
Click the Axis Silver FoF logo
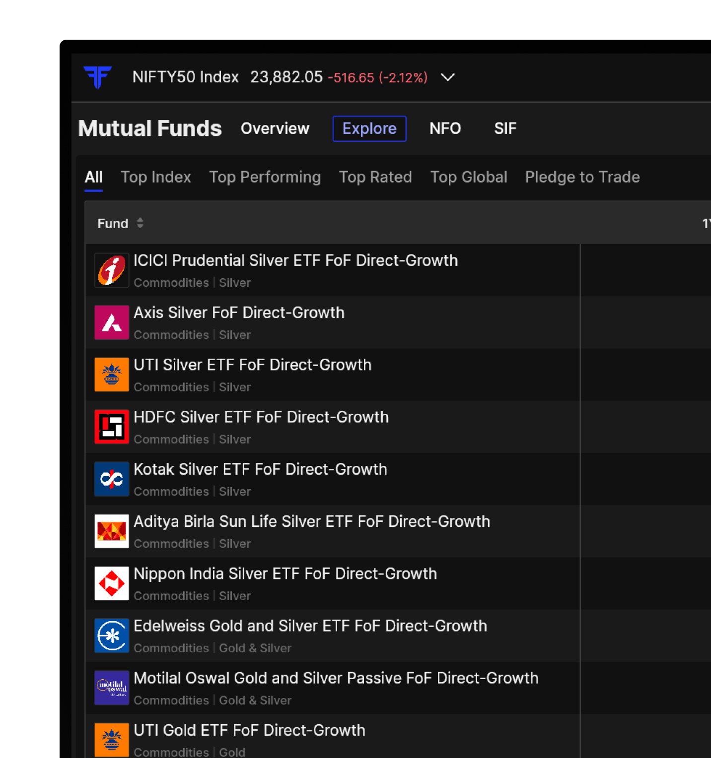[112, 322]
